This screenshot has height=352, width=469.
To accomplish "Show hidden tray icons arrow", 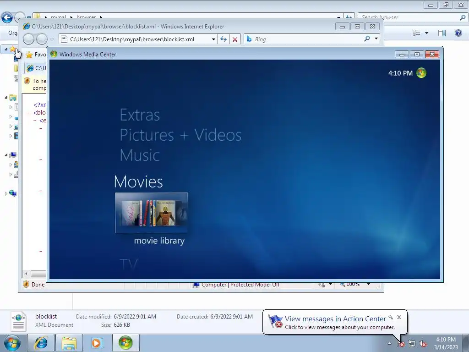I will 389,343.
